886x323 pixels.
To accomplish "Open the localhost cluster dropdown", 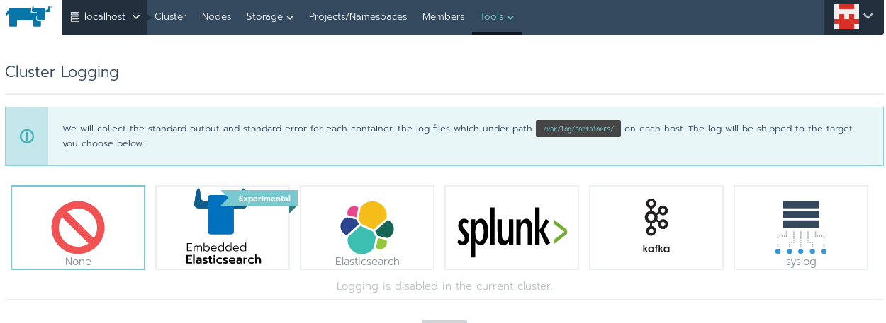I will coord(104,17).
